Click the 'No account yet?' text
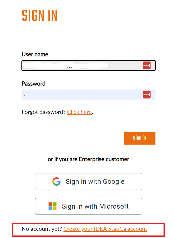This screenshot has width=173, height=238. coord(42,229)
